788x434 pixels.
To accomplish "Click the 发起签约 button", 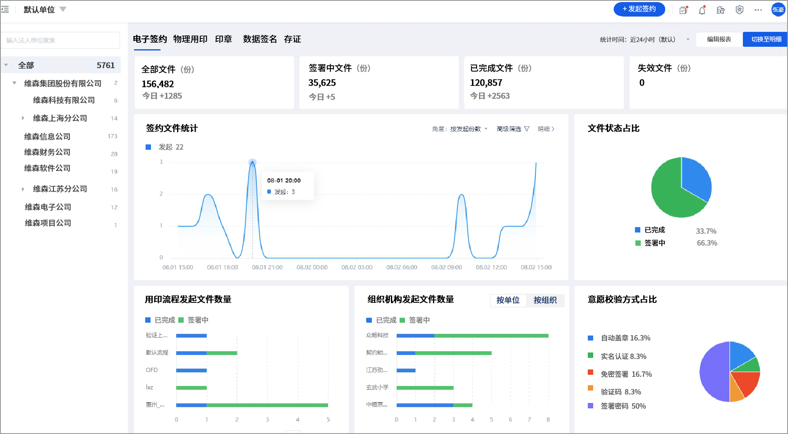I will coord(639,9).
